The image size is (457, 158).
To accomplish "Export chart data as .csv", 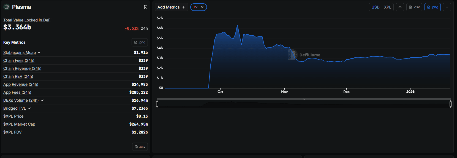I will [414, 7].
